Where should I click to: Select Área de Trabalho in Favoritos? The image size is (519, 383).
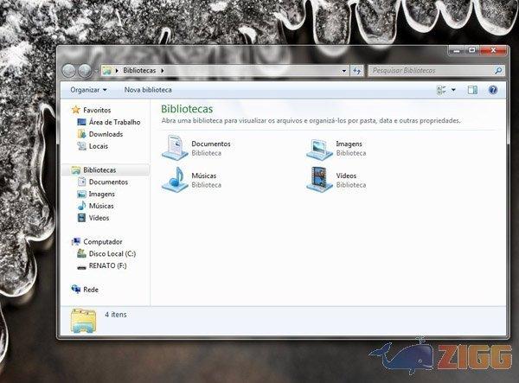click(114, 122)
